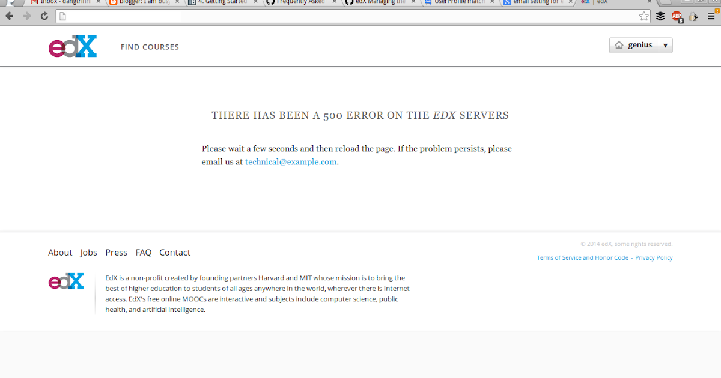Open the About footer link
721x378 pixels.
click(x=60, y=253)
